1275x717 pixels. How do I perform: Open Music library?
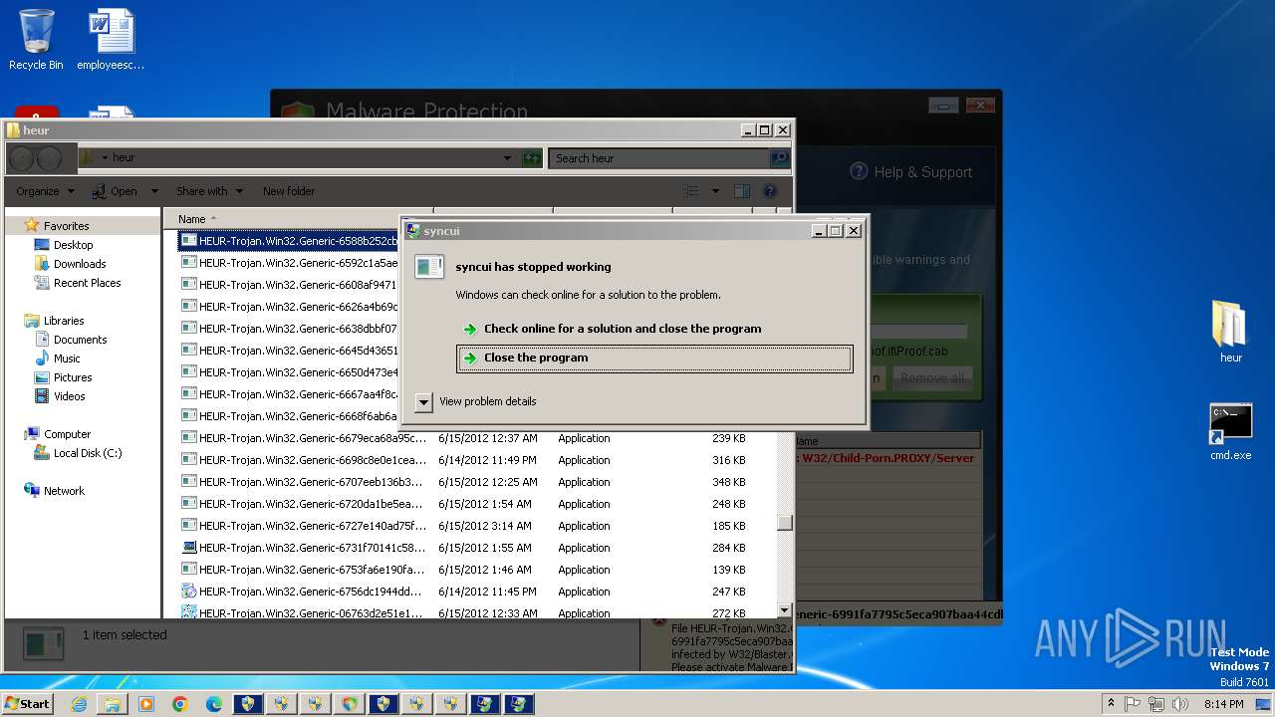67,358
